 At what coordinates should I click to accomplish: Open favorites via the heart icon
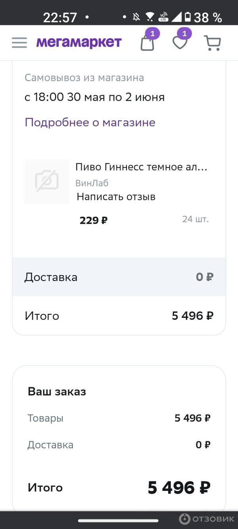tap(180, 43)
